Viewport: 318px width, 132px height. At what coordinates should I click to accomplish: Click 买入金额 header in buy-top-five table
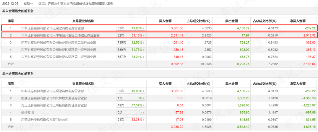pyautogui.click(x=165, y=21)
